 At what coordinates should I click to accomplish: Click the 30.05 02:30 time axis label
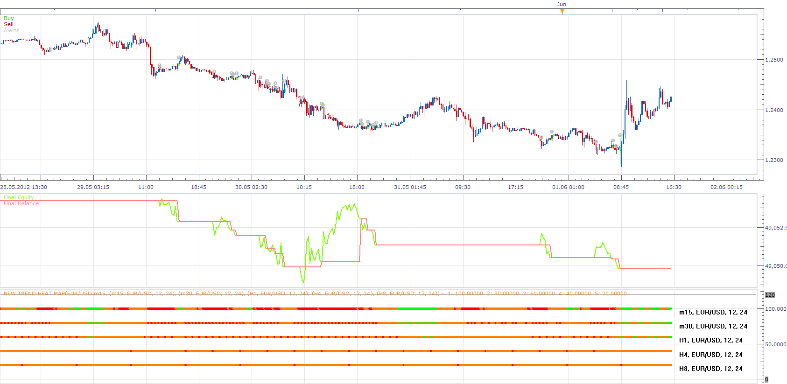[251, 187]
